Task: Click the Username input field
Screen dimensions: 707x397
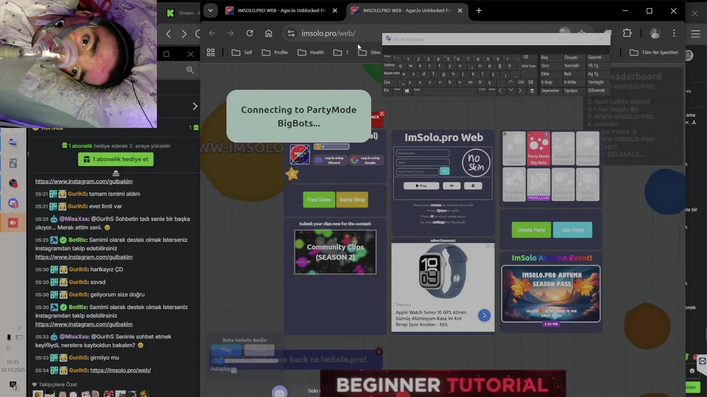Action: point(423,153)
